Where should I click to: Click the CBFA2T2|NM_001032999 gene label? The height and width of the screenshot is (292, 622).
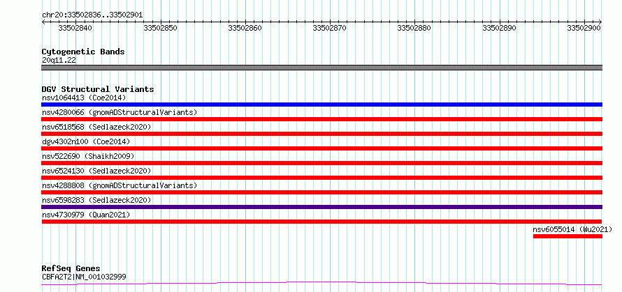(x=84, y=277)
